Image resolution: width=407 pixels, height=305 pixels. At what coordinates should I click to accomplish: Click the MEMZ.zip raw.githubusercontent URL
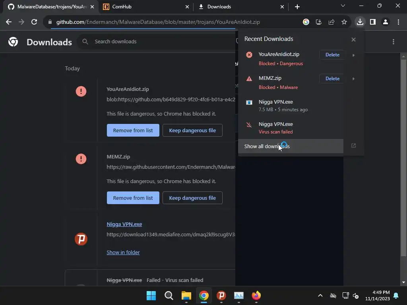point(171,167)
